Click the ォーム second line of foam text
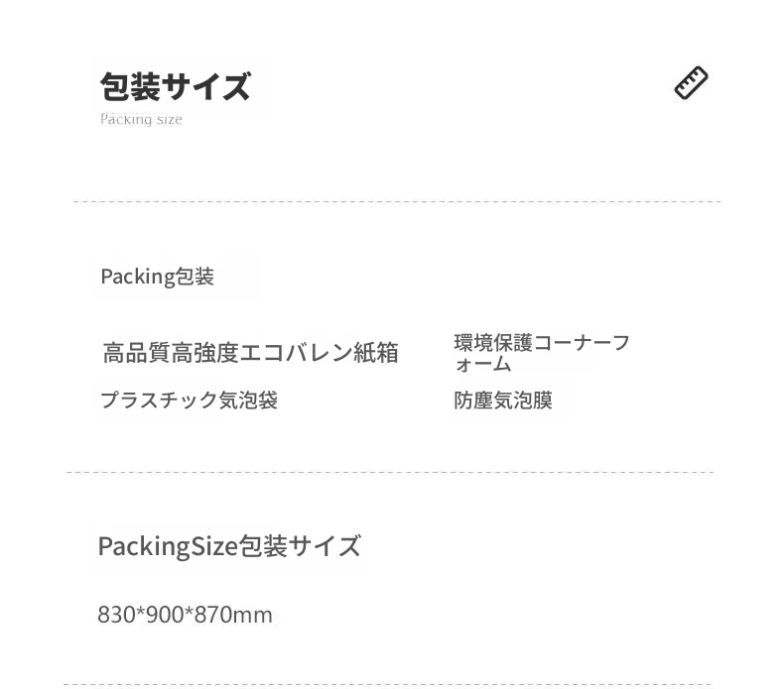This screenshot has height=689, width=784. point(482,364)
